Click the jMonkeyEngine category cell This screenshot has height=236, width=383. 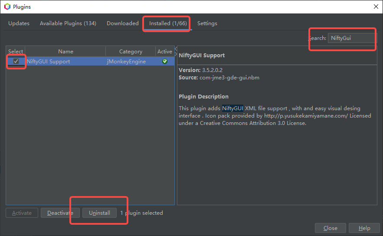pyautogui.click(x=126, y=61)
